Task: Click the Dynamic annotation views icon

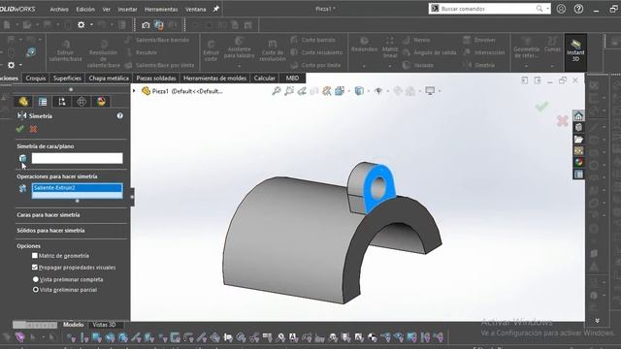Action: (327, 91)
